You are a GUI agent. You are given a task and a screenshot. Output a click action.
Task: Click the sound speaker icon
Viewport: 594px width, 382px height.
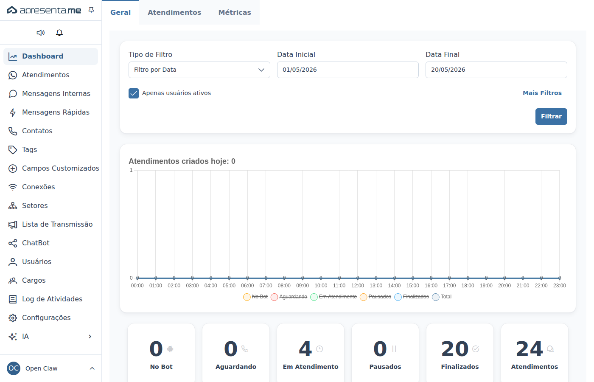(x=41, y=33)
